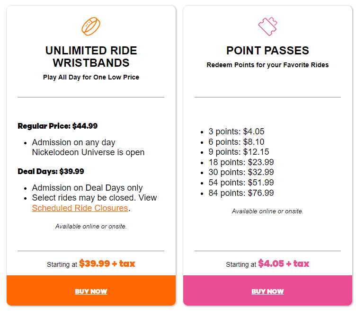Click the Admission on Deal Days only bullet
Screen dimensions: 356x316
87,188
